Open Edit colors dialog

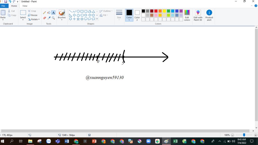(x=187, y=15)
